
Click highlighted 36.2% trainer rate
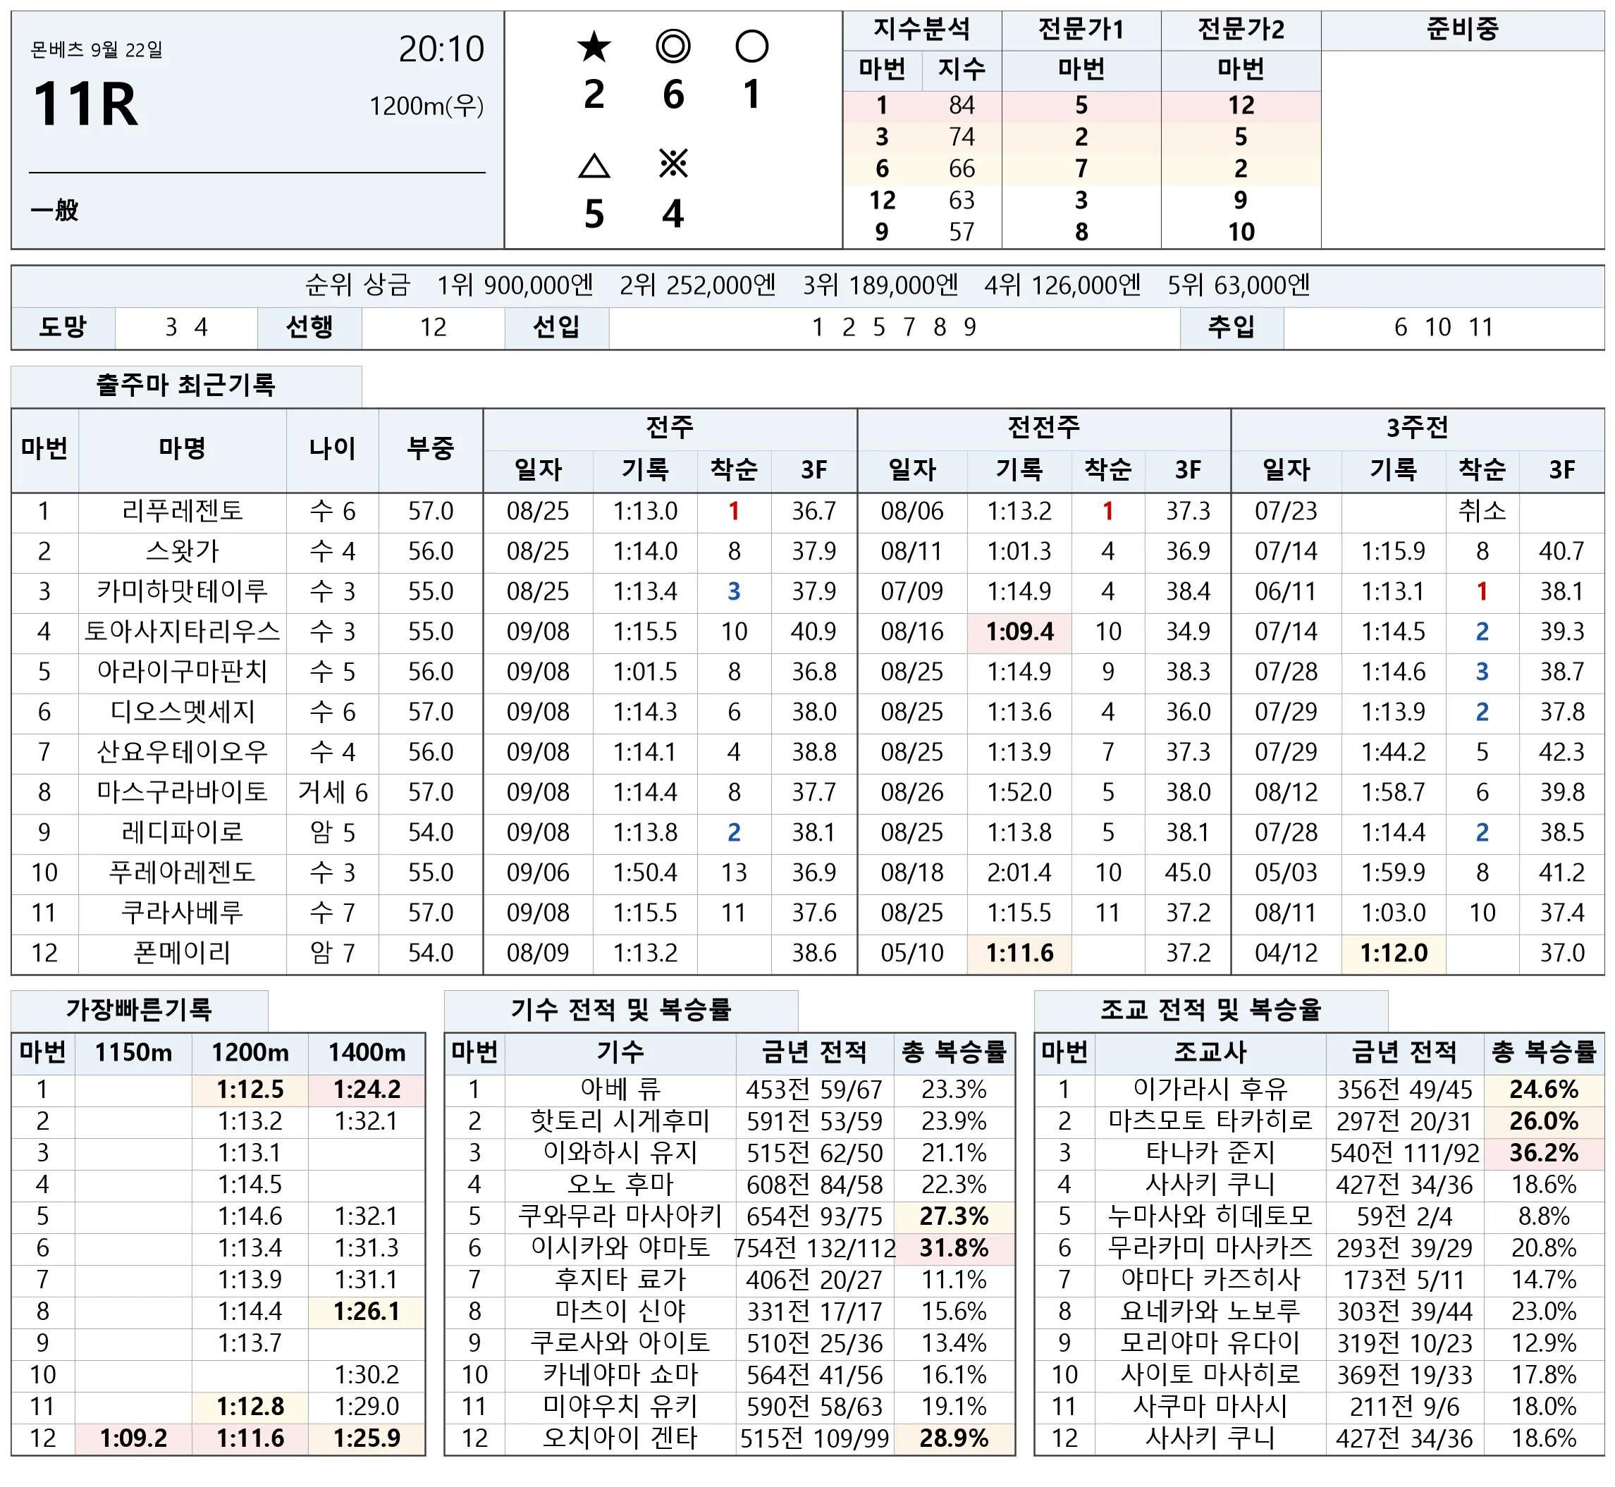(x=1543, y=1153)
